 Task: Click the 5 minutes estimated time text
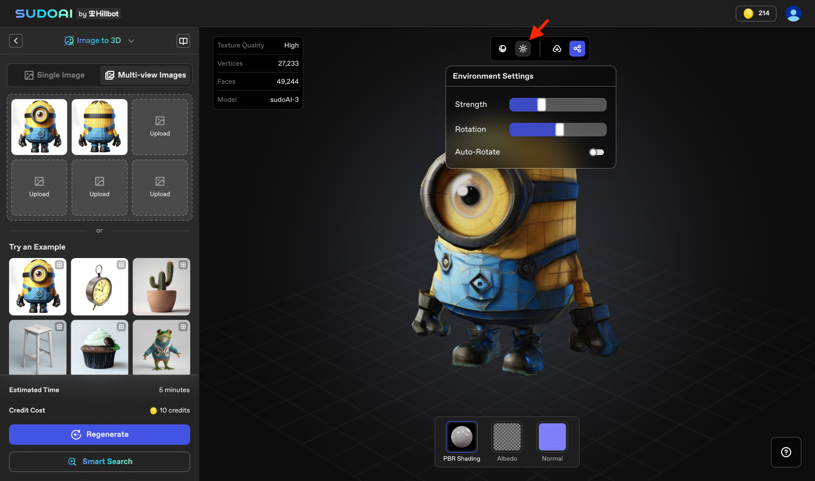(174, 390)
